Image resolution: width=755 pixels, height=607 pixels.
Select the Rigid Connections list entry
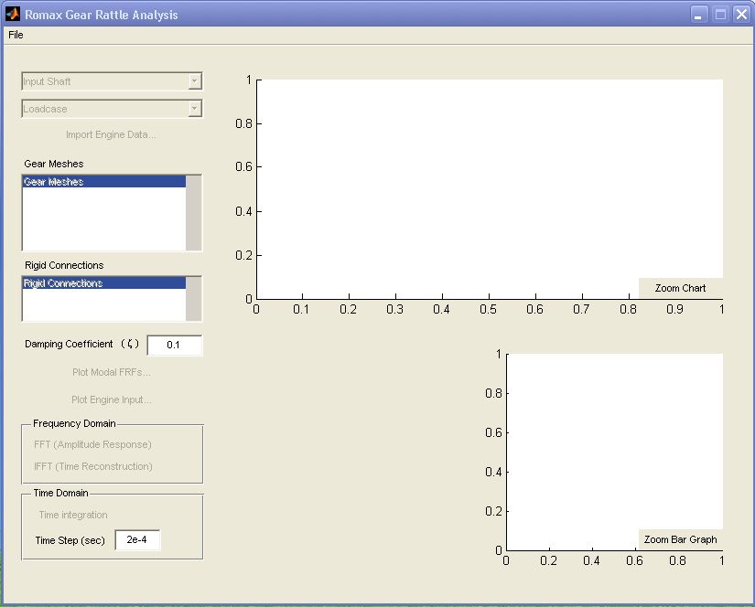[x=104, y=283]
